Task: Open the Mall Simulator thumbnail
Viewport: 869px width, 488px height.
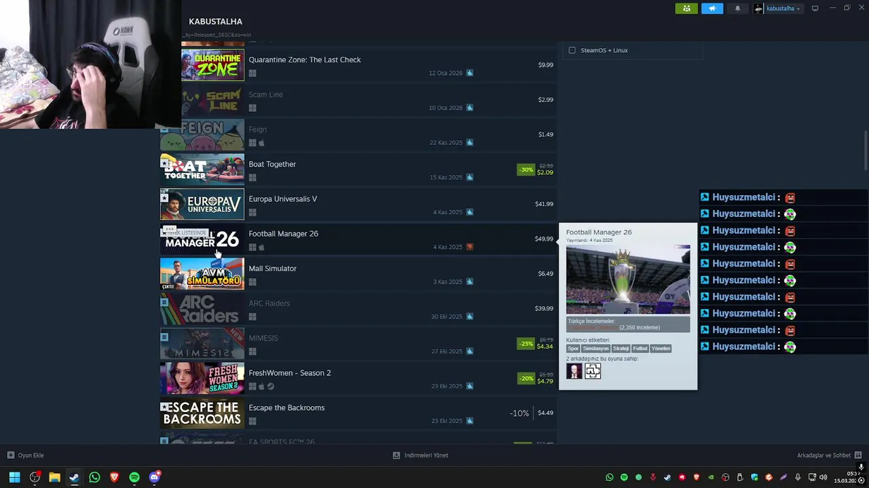Action: click(202, 274)
